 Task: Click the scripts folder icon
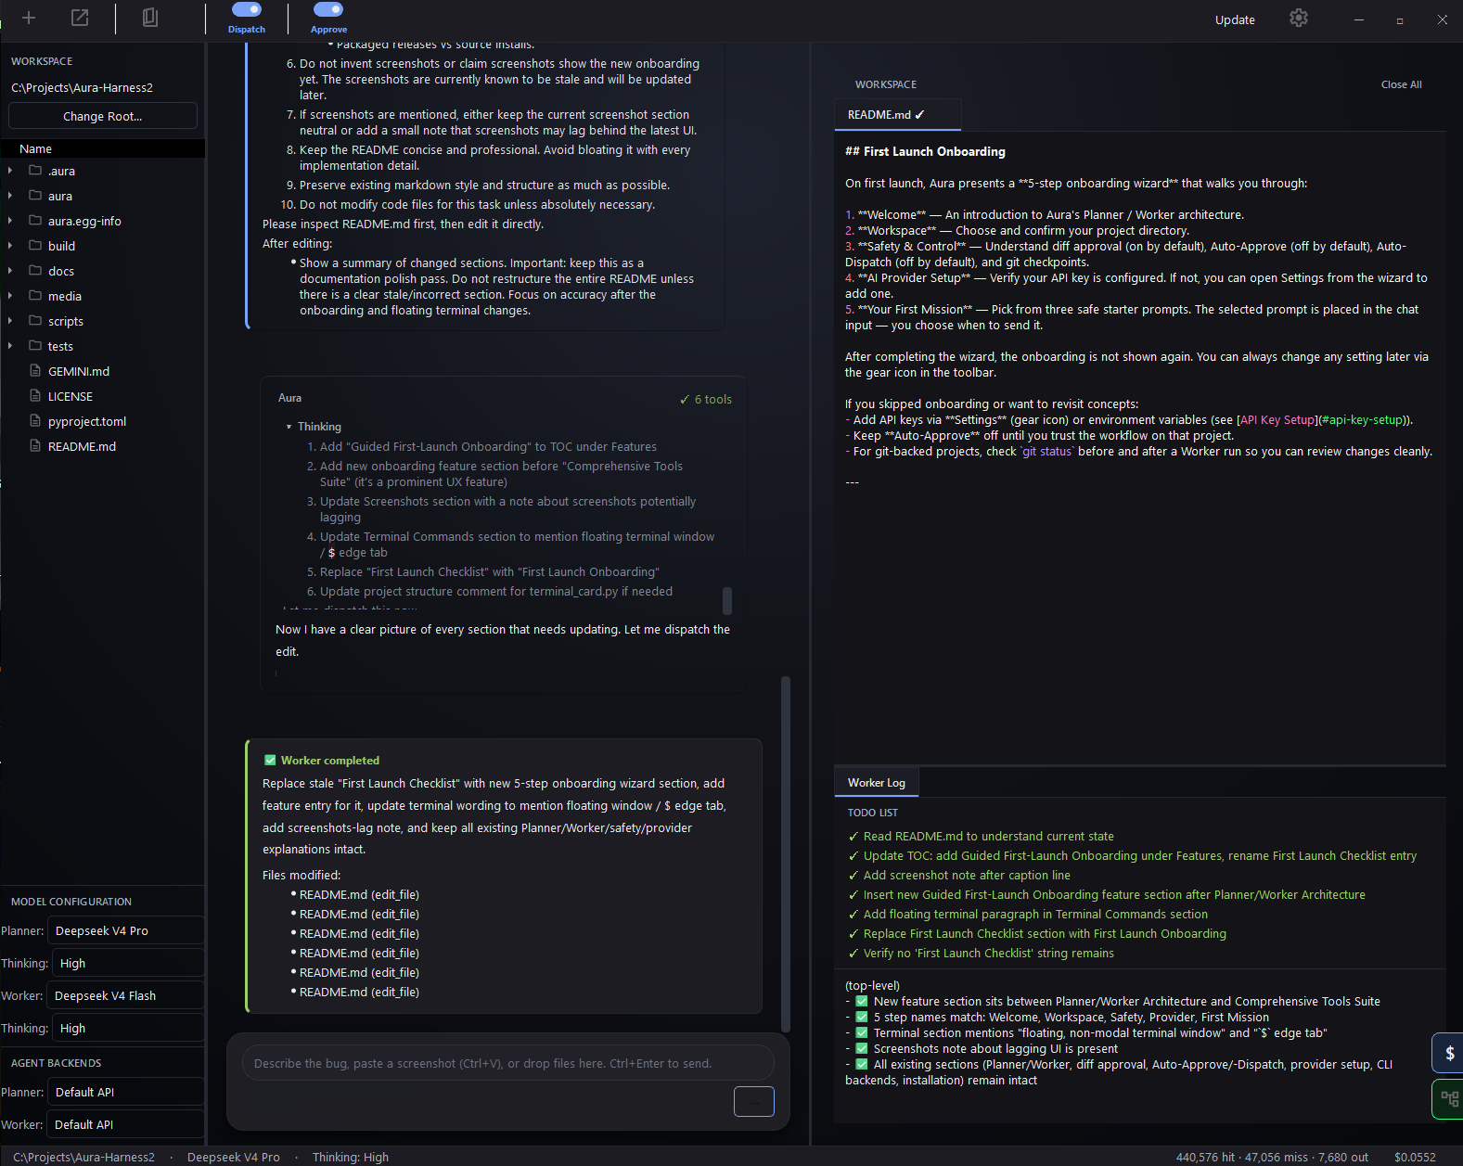click(35, 321)
